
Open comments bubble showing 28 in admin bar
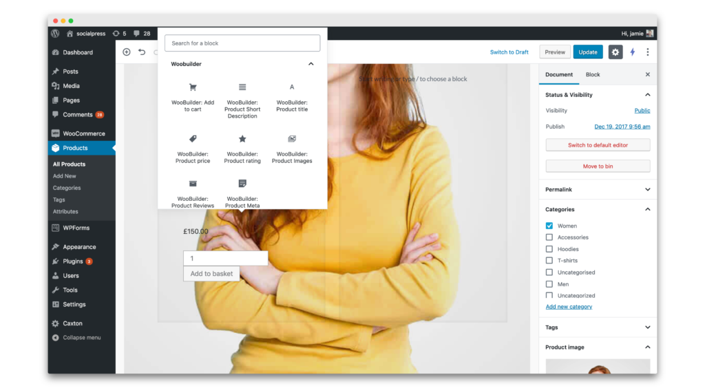(x=142, y=33)
